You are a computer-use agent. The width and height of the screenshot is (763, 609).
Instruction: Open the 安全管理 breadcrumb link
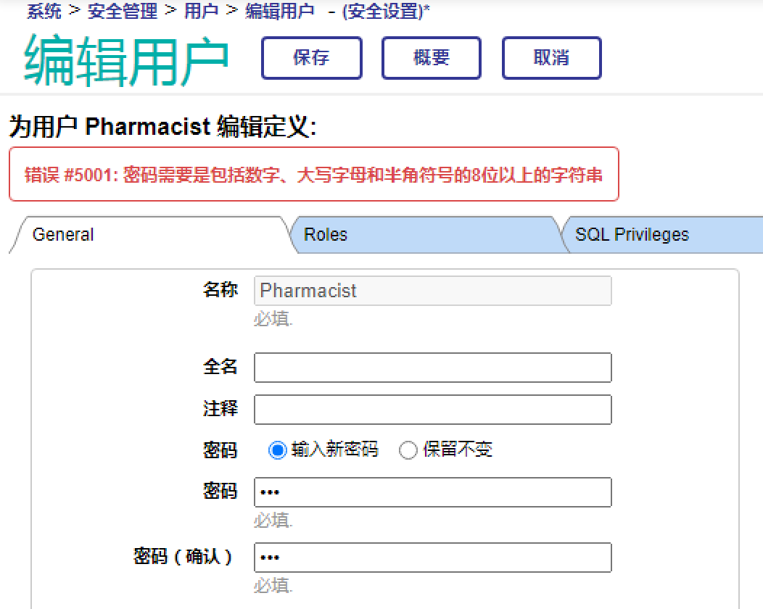(x=123, y=12)
